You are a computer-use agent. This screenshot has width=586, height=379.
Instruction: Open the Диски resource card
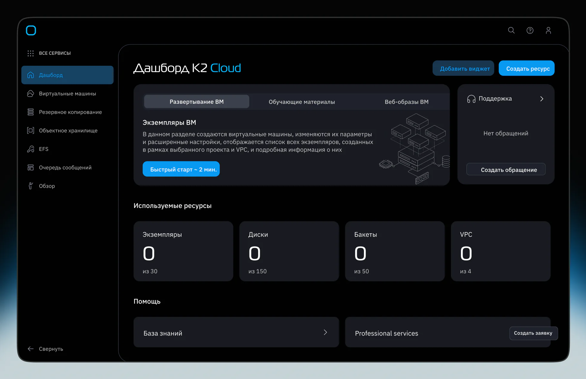click(x=289, y=251)
